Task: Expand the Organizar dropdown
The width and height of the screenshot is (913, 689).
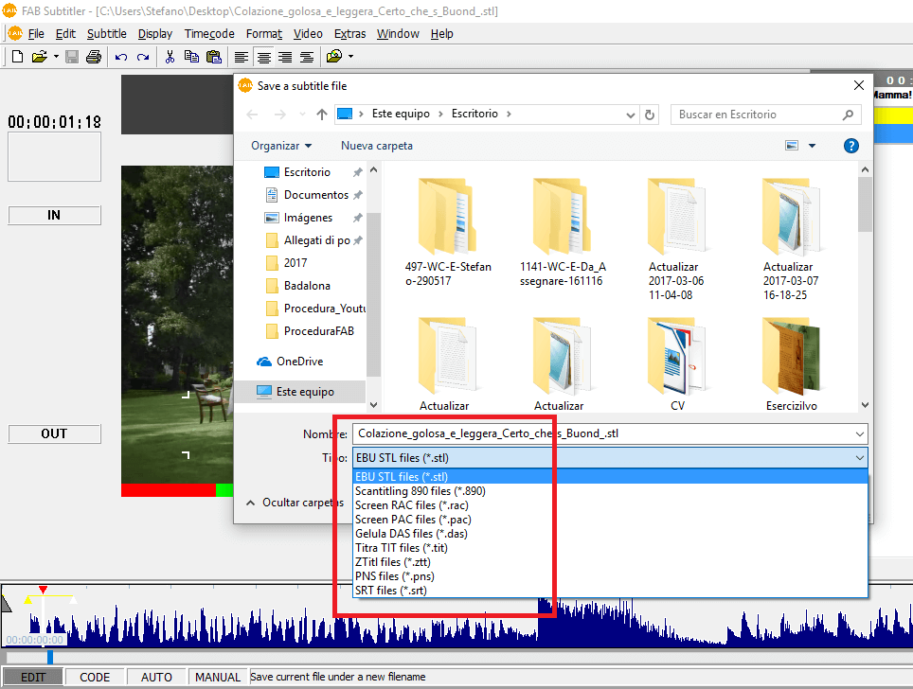Action: [x=281, y=146]
